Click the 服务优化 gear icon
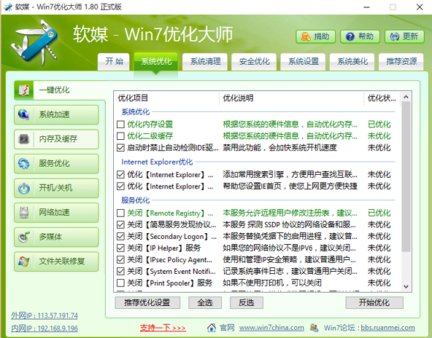Screen dimensions: 432x338 [x=24, y=163]
